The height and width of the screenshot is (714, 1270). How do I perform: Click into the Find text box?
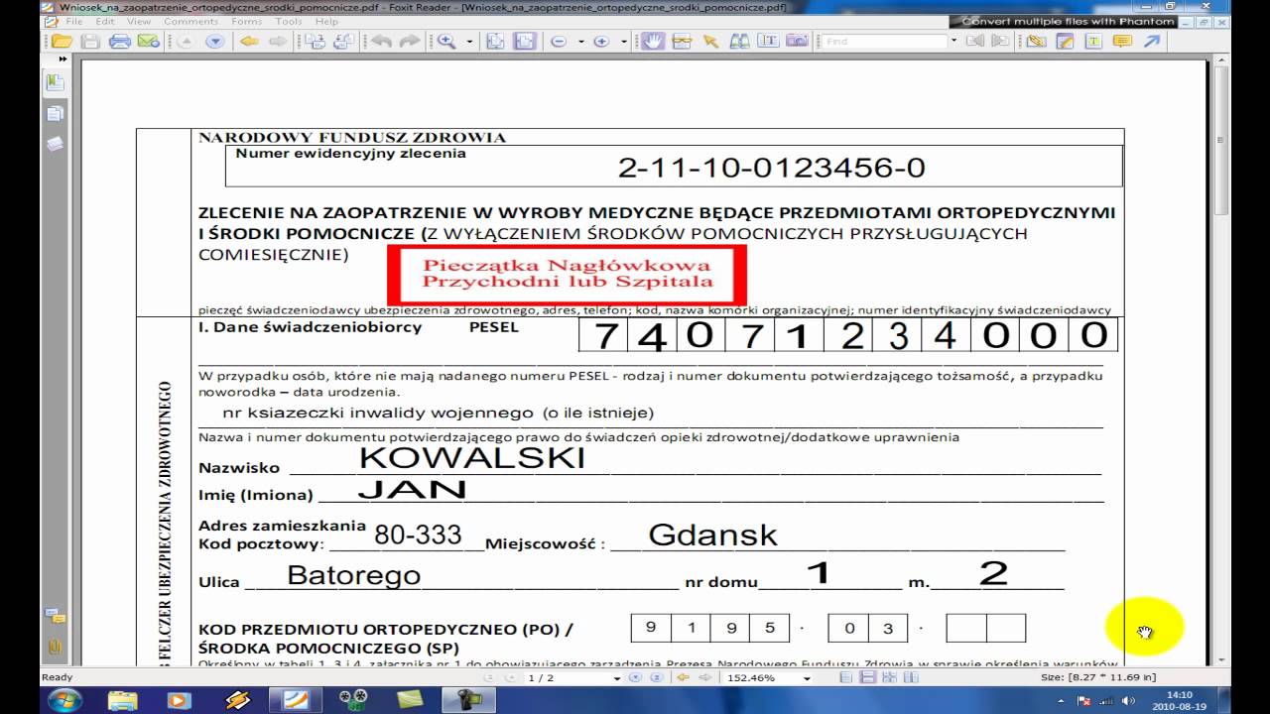click(x=882, y=42)
